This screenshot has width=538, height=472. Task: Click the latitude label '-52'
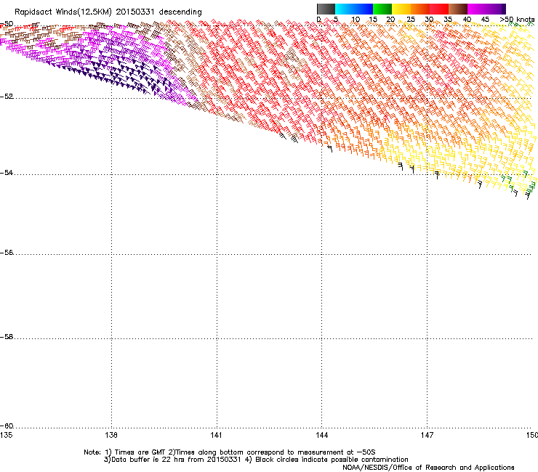coord(7,97)
